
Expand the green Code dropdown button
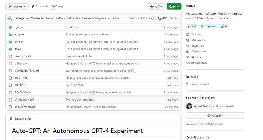point(174,7)
